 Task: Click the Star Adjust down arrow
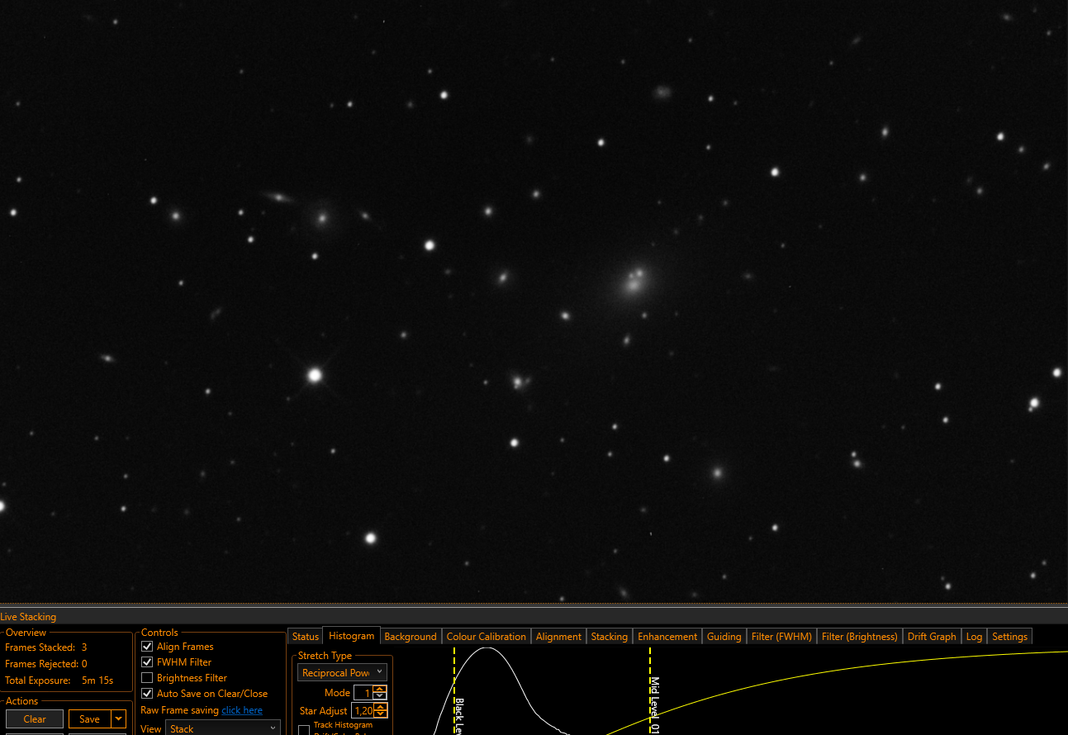point(379,714)
